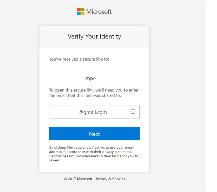This screenshot has height=192, width=217.
Task: Click the yellow square of the Microsoft logo
Action: click(82, 13)
